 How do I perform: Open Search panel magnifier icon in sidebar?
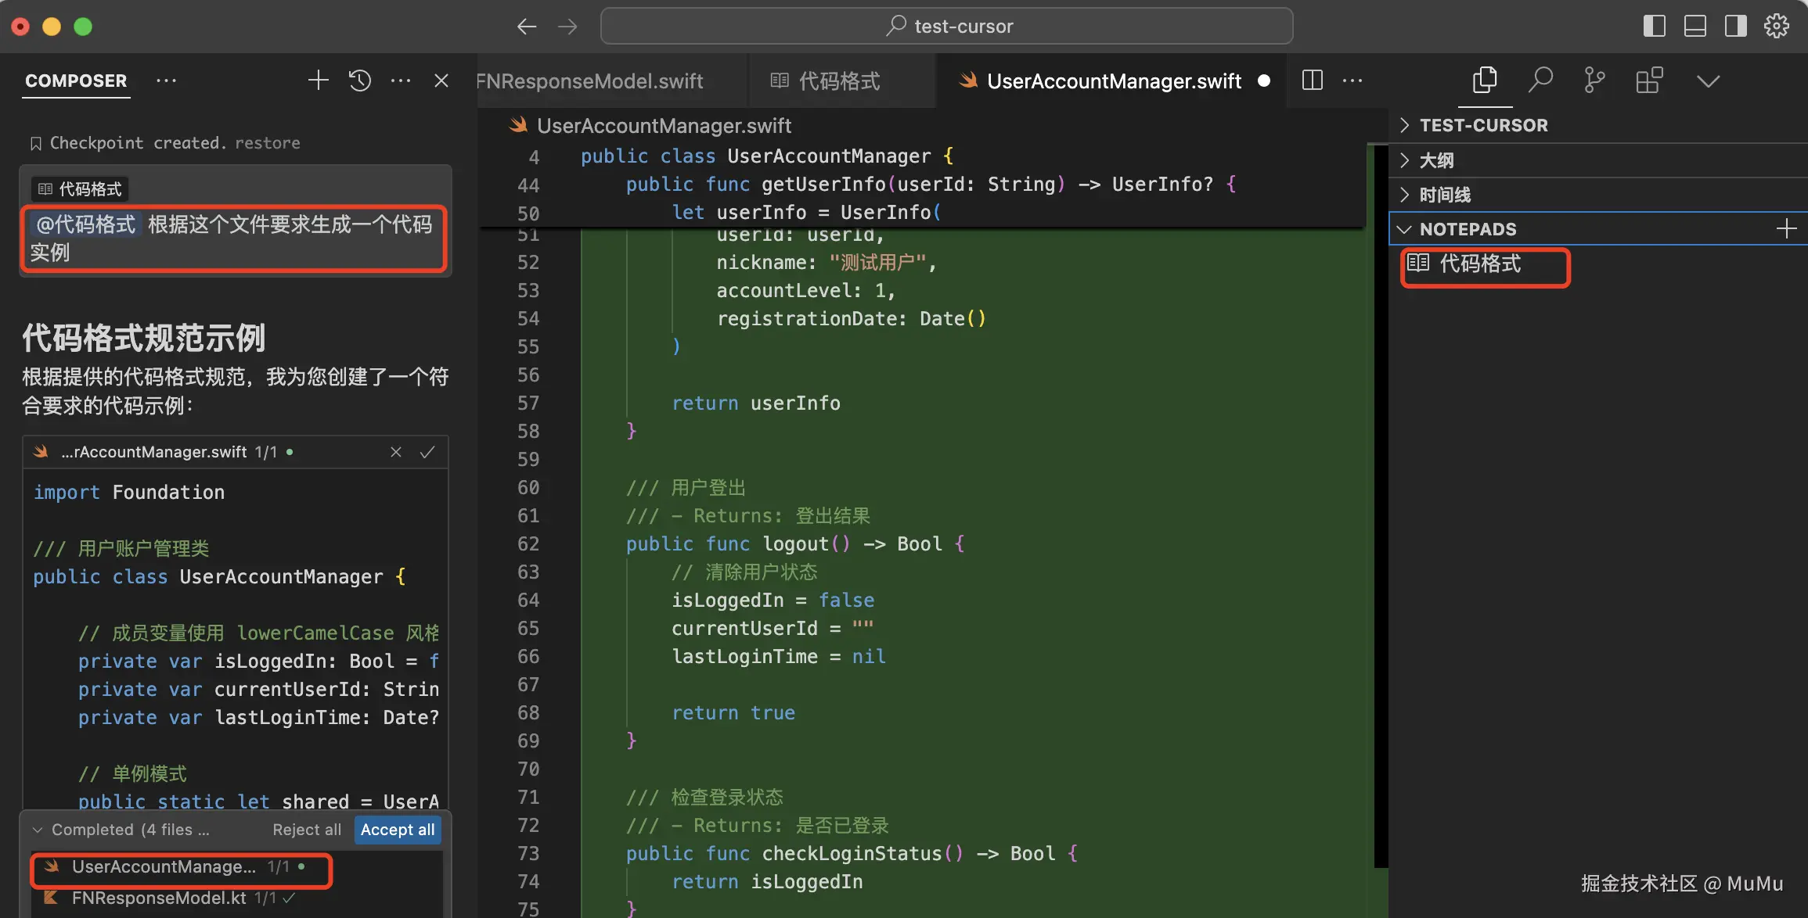point(1540,80)
